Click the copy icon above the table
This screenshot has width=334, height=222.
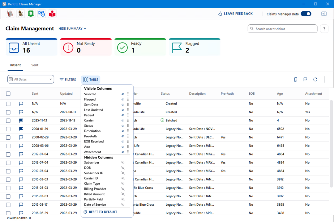295,80
